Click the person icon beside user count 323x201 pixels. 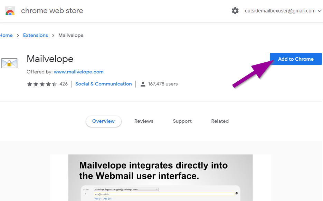[x=143, y=84]
